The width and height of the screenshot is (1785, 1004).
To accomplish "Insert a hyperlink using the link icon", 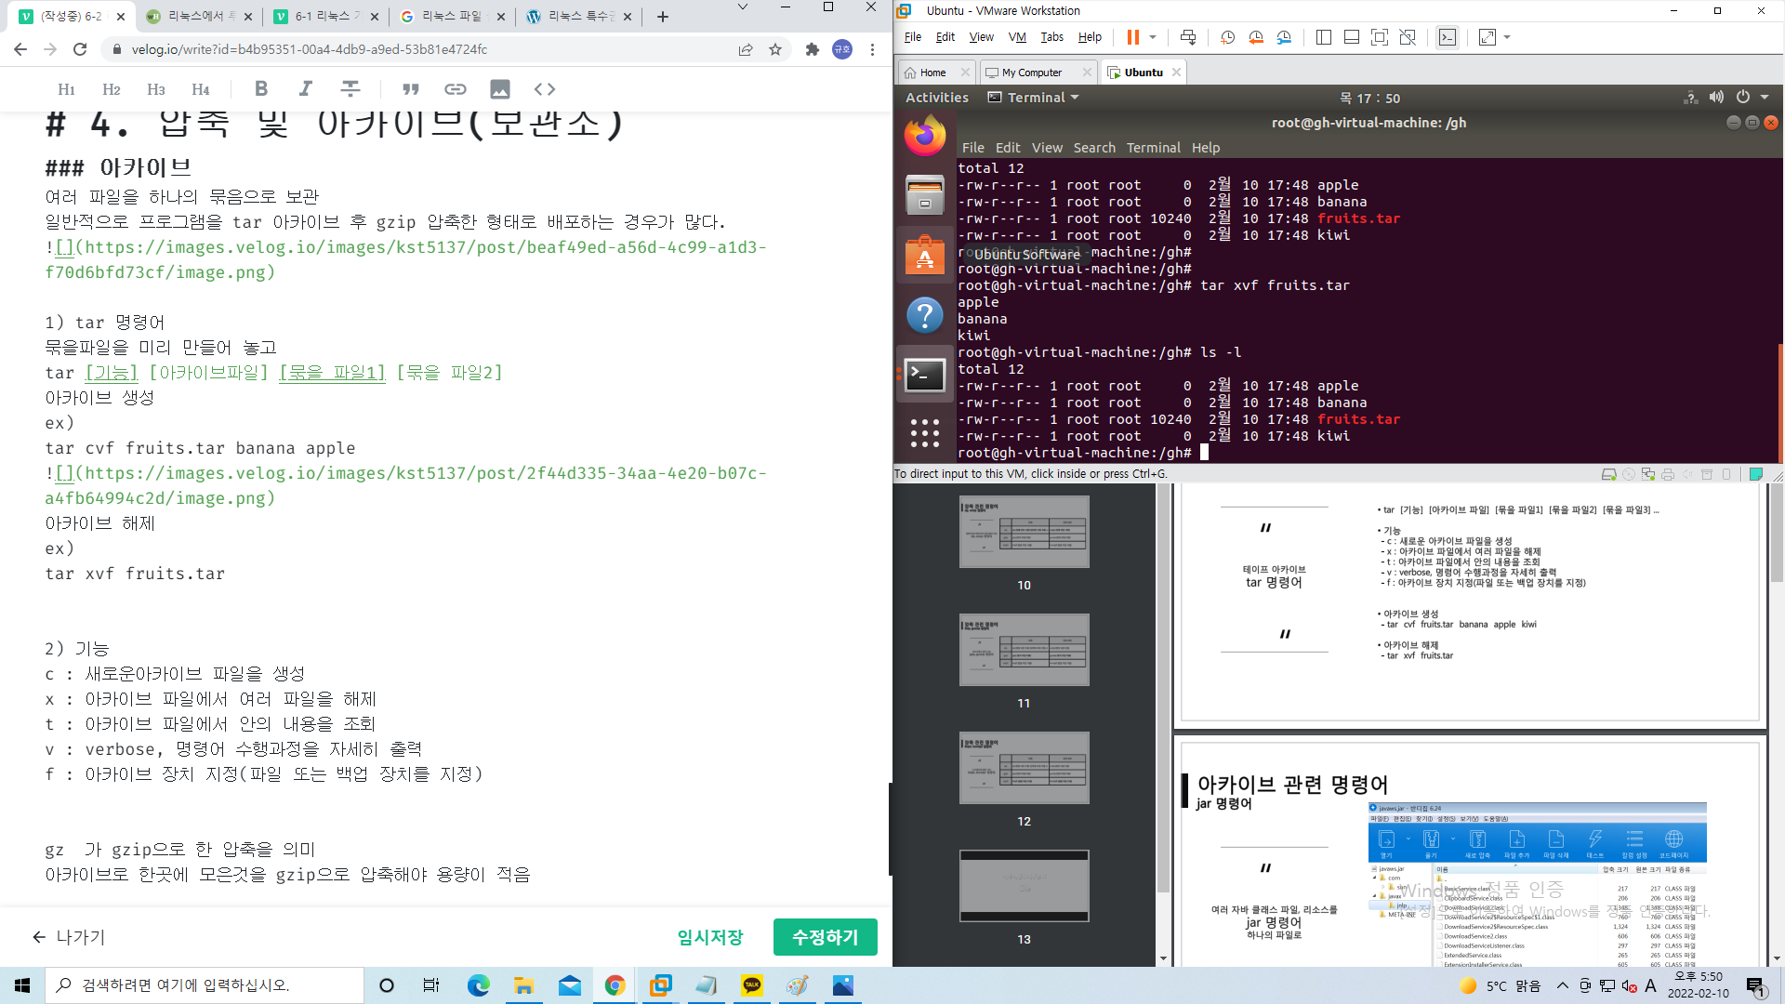I will 455,89.
